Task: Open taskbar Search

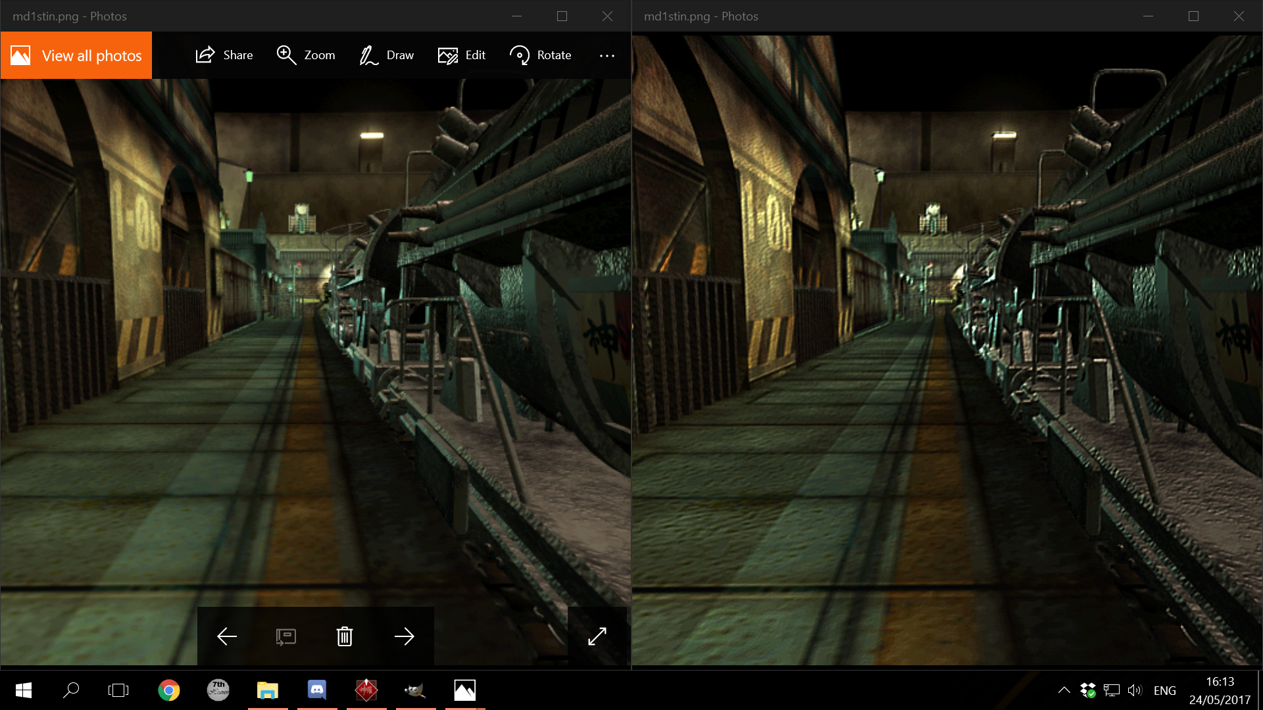Action: 71,690
